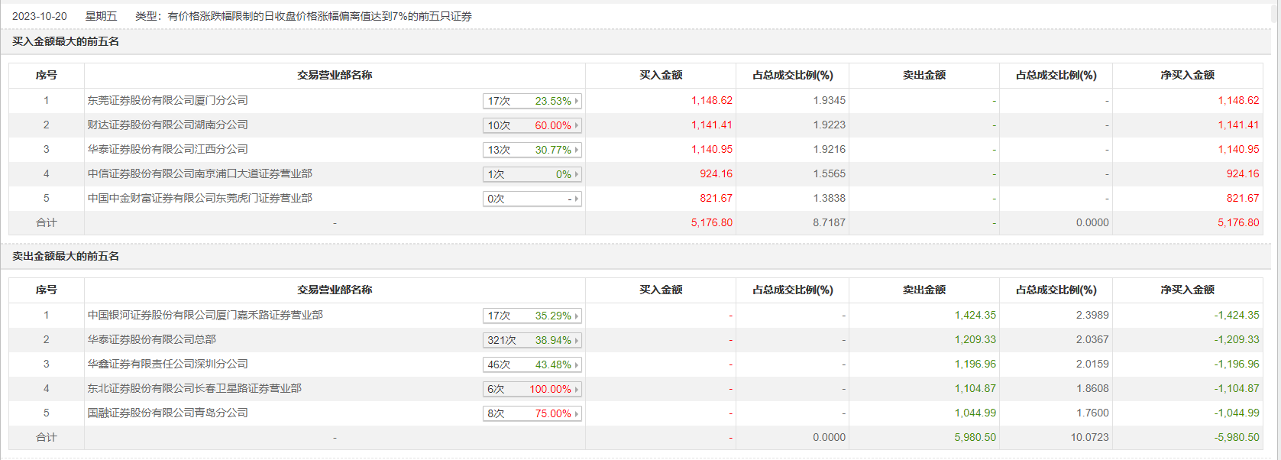Open 东莞证券股份有限公司厦门分公司 brokerage link
The width and height of the screenshot is (1281, 460).
coord(167,100)
